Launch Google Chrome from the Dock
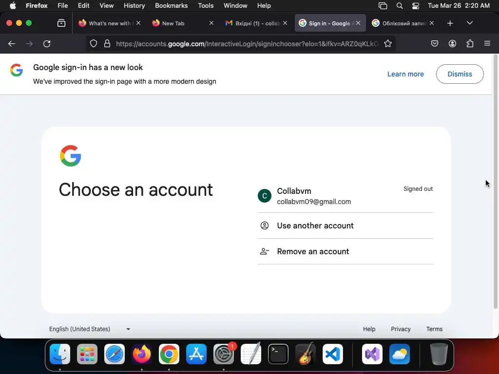The height and width of the screenshot is (374, 499). pos(169,354)
